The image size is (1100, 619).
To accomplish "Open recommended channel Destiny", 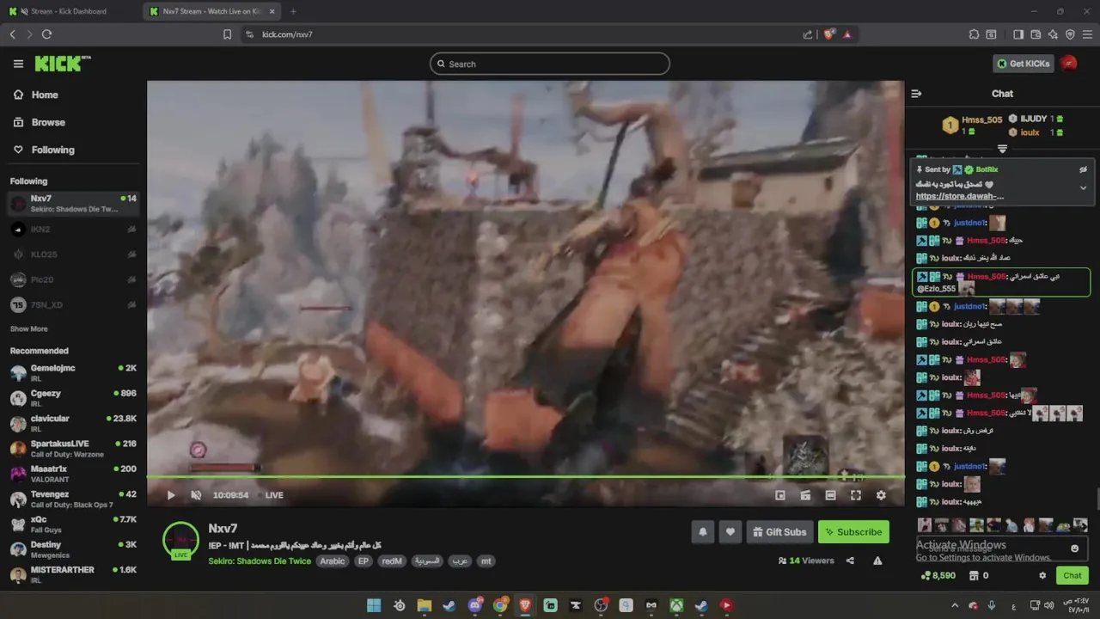I will coord(73,549).
